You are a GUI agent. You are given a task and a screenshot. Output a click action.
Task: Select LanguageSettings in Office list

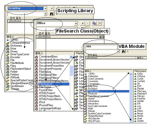point(50,108)
